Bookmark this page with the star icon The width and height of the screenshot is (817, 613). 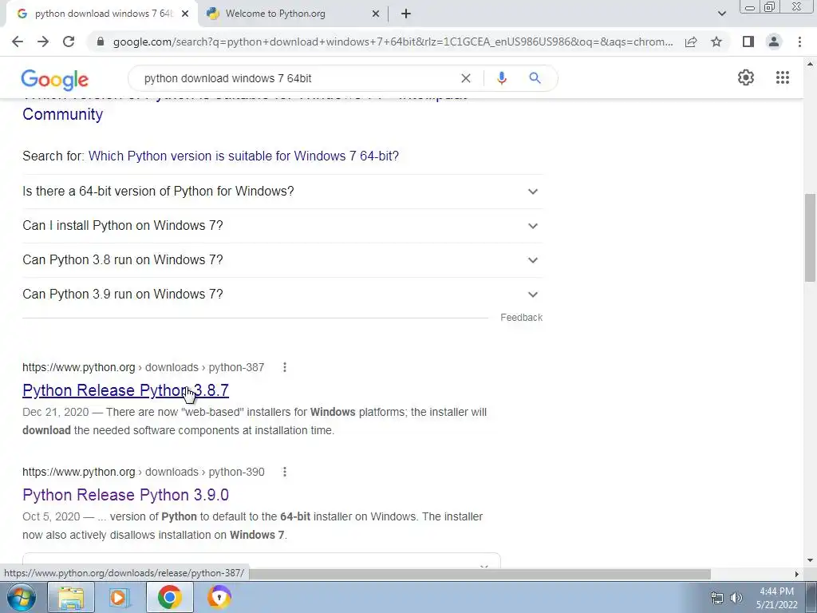716,42
